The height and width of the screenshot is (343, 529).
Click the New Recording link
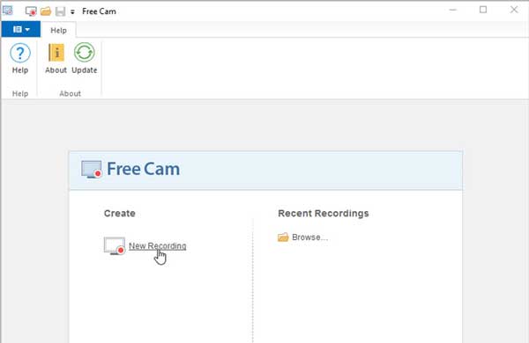point(158,246)
